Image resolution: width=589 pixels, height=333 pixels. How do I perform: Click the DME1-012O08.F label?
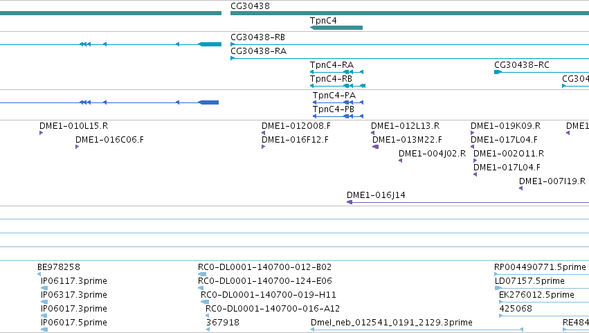pyautogui.click(x=296, y=126)
